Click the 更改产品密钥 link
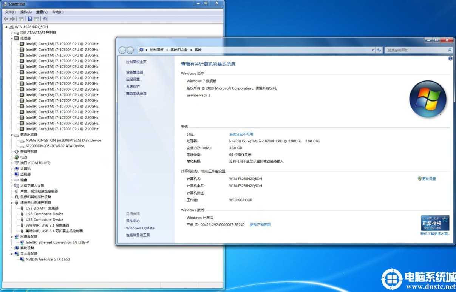456x292 pixels. (260, 224)
